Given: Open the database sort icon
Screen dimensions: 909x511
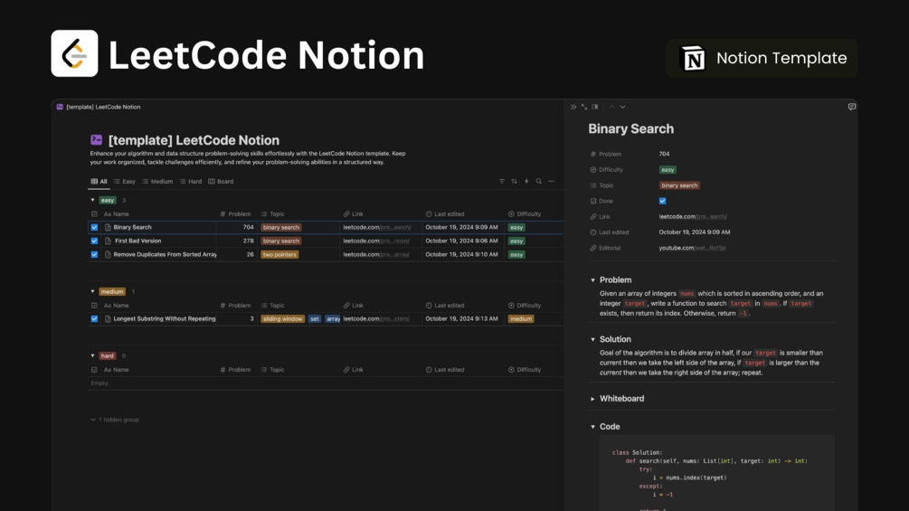Looking at the screenshot, I should pyautogui.click(x=515, y=182).
